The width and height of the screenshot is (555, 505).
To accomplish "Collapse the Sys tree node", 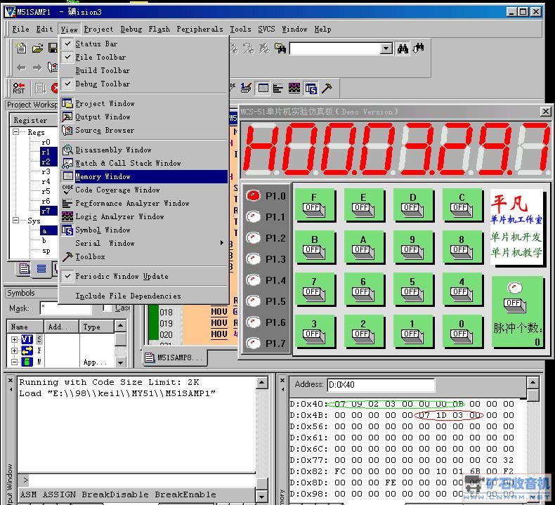I will point(16,221).
